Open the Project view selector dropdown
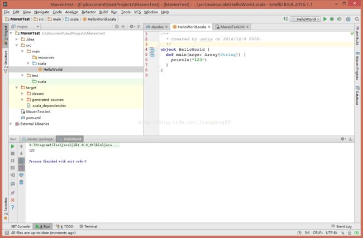 coord(25,27)
